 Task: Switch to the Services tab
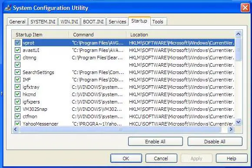(117, 22)
